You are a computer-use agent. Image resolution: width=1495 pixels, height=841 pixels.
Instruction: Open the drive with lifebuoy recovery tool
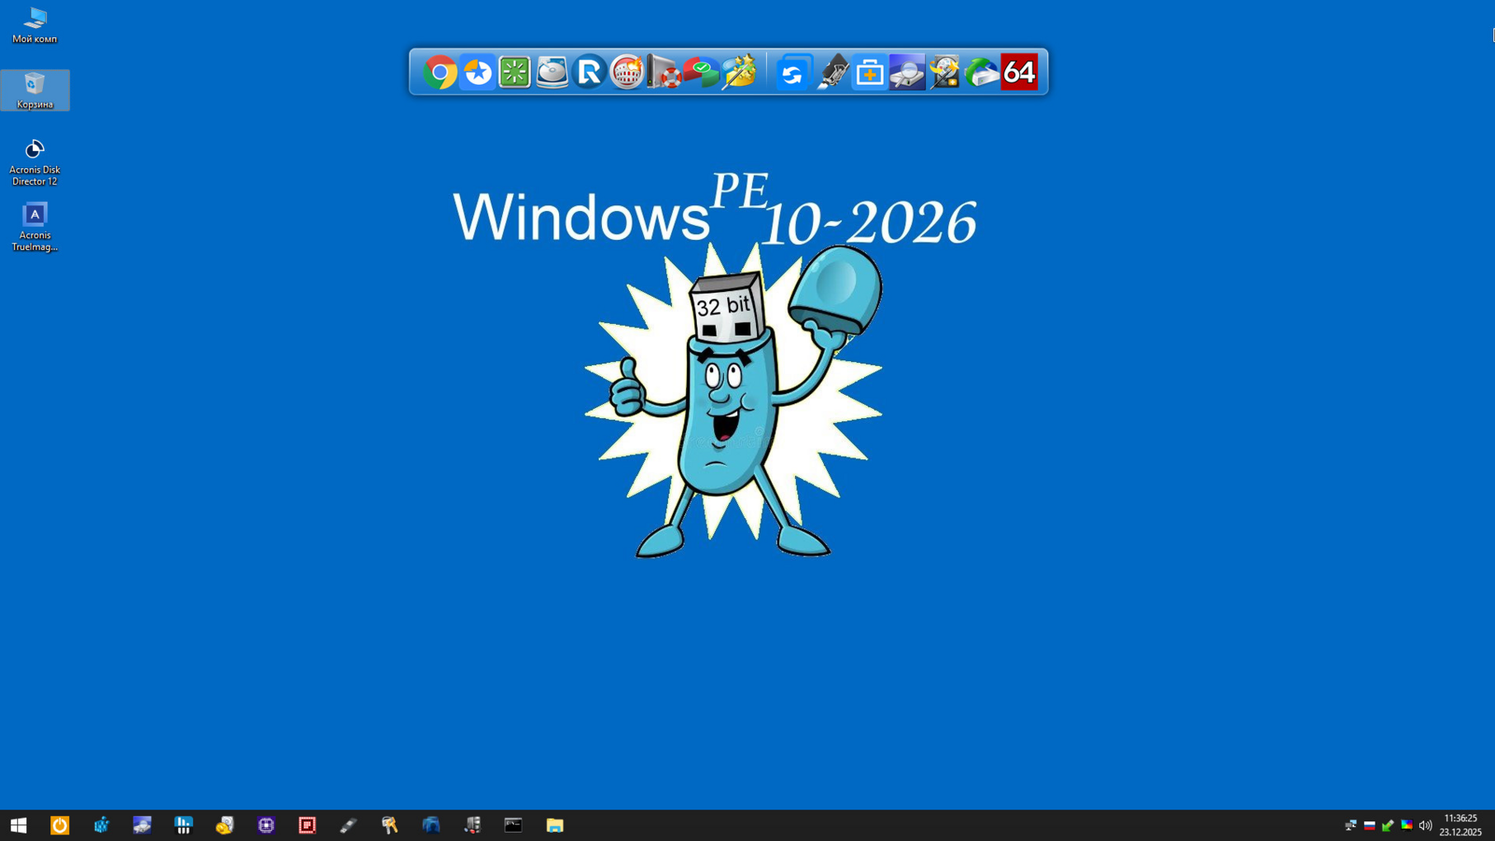[665, 73]
